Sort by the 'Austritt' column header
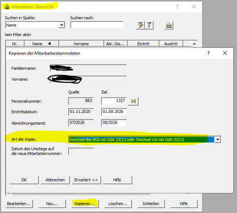 pyautogui.click(x=171, y=44)
